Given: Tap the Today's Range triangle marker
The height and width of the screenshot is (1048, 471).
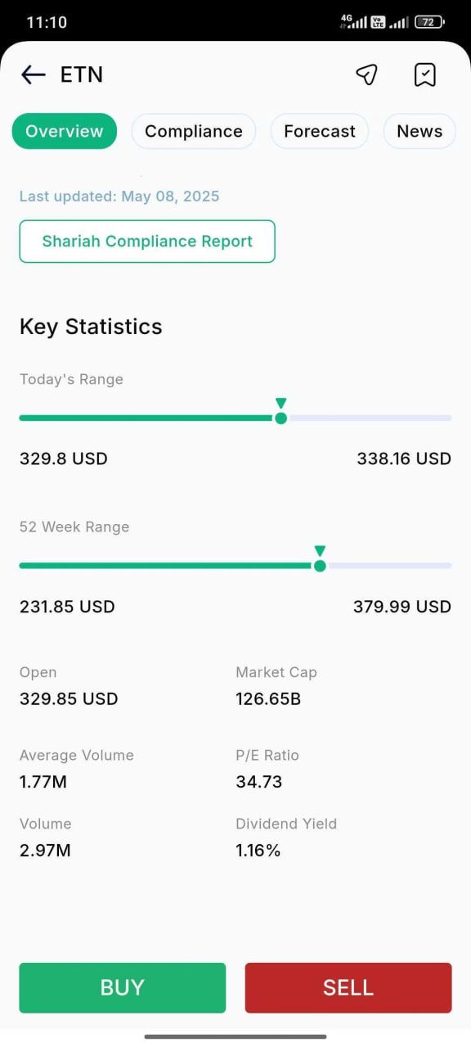Looking at the screenshot, I should click(281, 403).
